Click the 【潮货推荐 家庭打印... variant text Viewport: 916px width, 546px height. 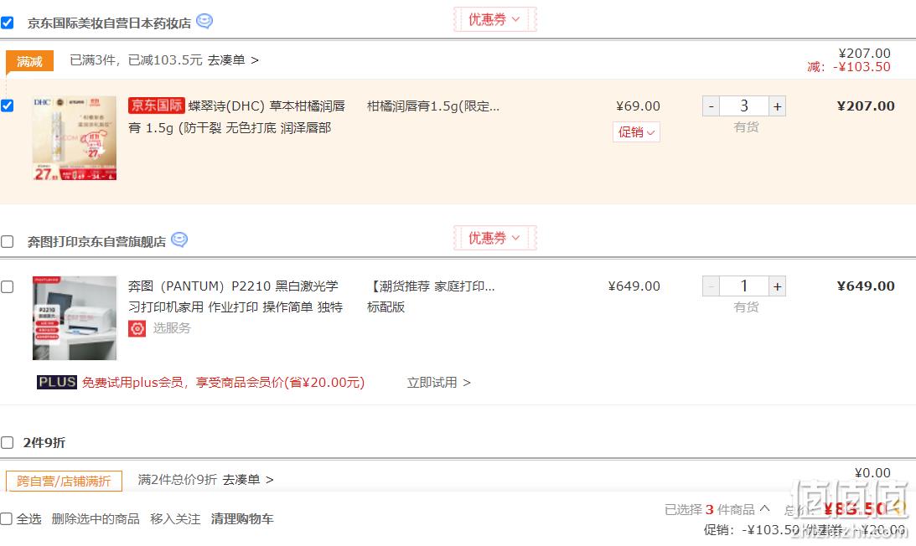(431, 286)
